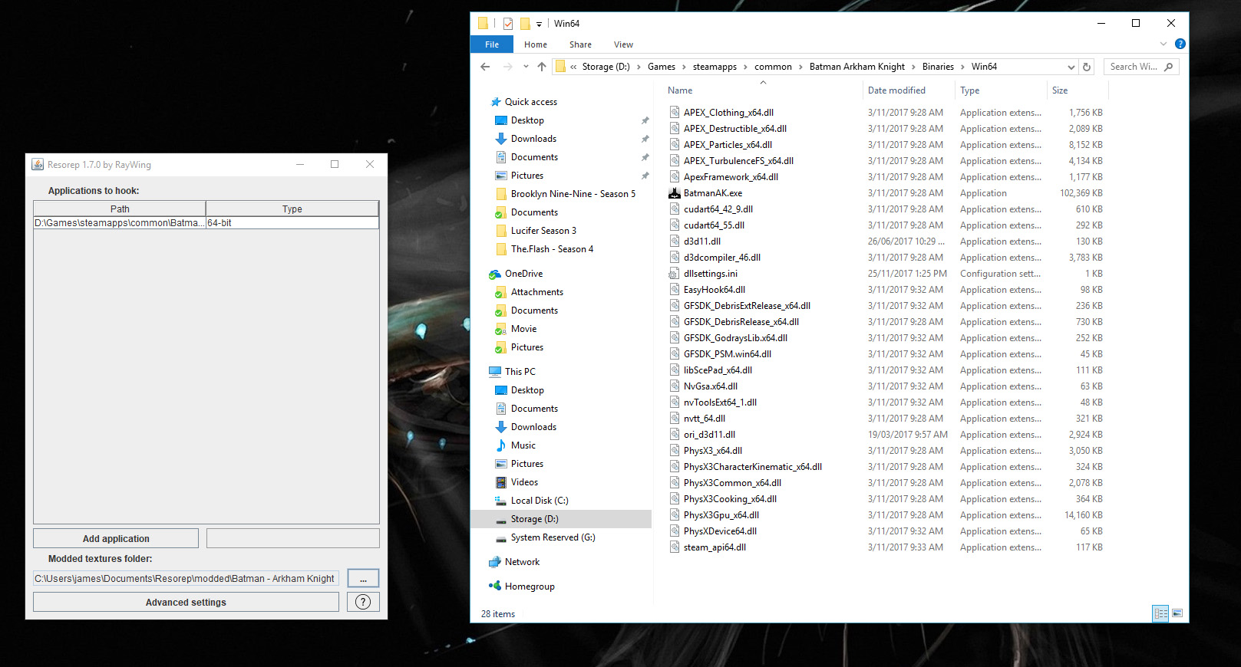
Task: Open Storage (D:) drive in navigation pane
Action: click(534, 519)
